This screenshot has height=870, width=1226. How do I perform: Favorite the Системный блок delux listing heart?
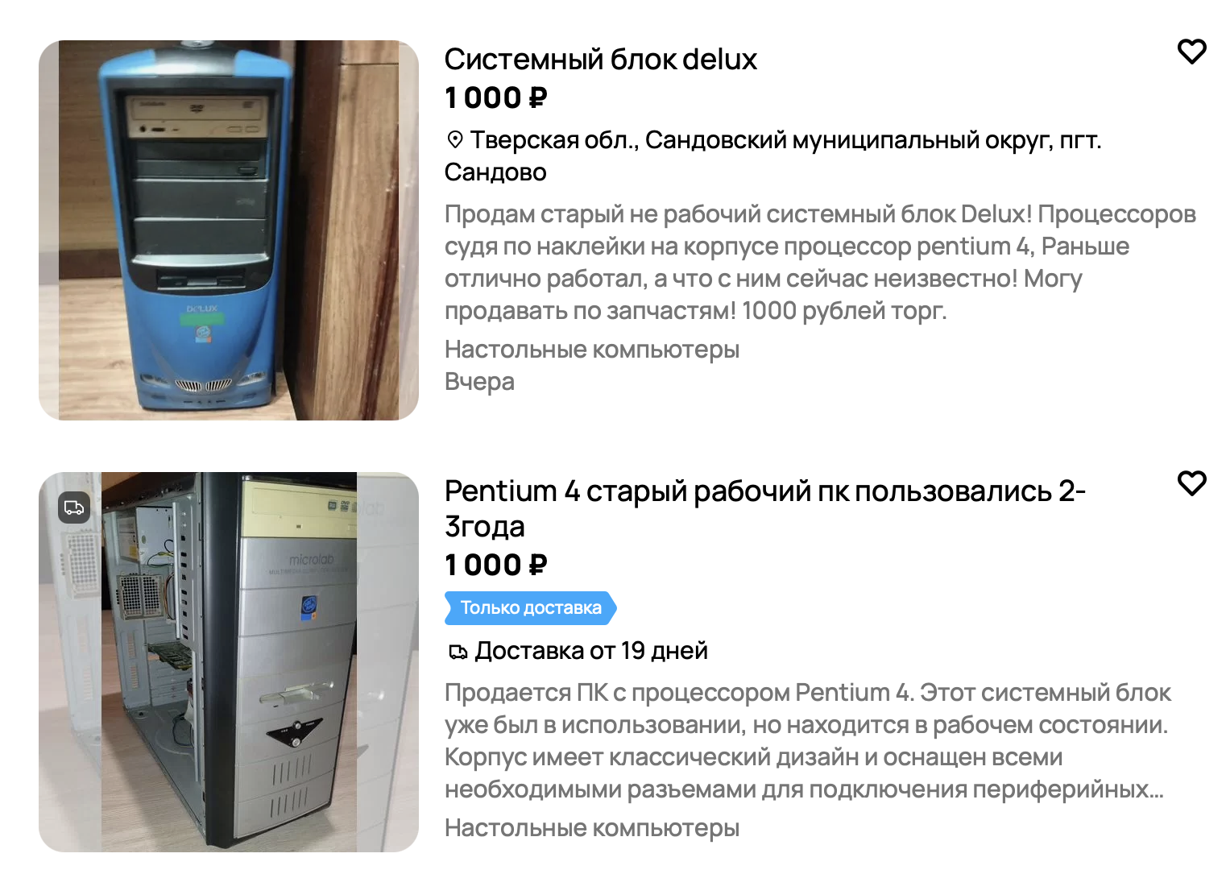click(x=1191, y=52)
